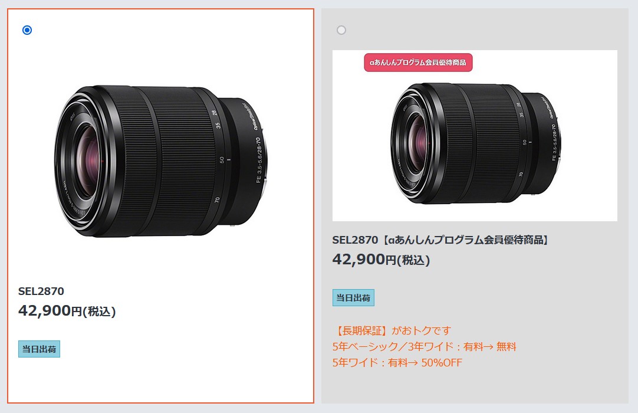The width and height of the screenshot is (638, 413).
Task: Click the (税込) label in the gray card
Action: [x=413, y=260]
